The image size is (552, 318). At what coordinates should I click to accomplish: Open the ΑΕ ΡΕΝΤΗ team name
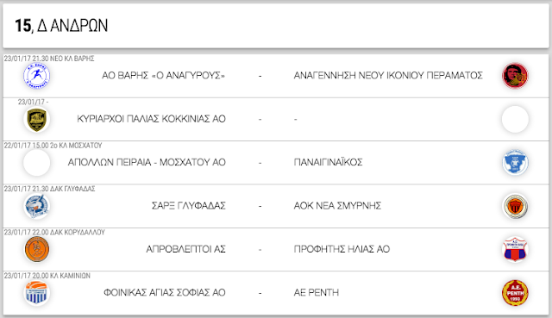tap(317, 293)
